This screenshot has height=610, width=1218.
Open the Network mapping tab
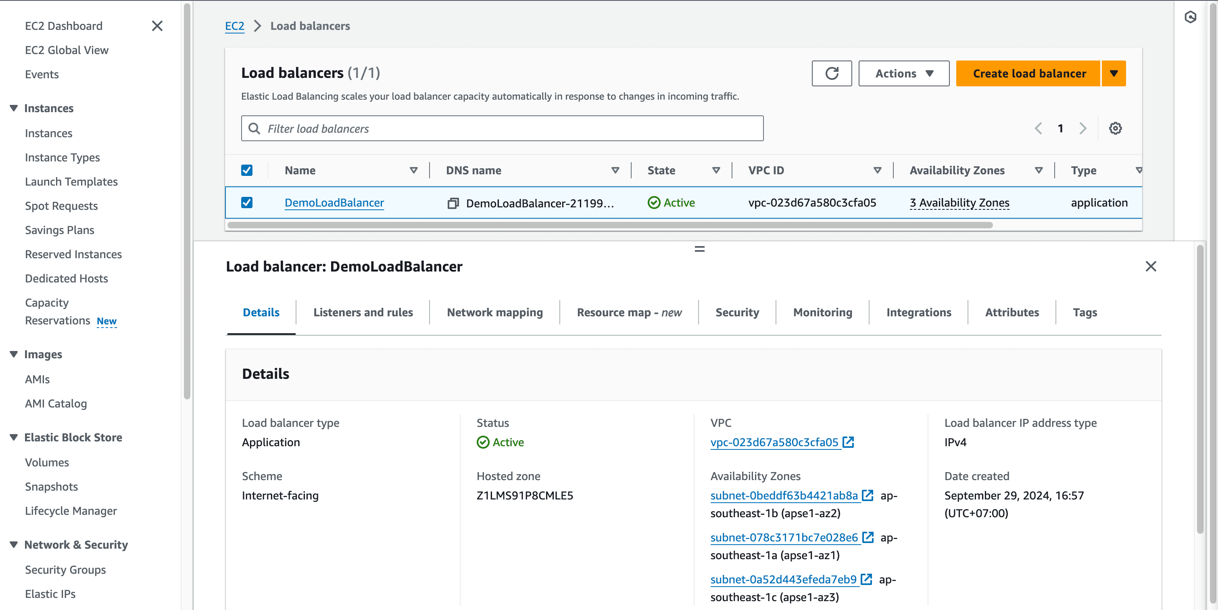pyautogui.click(x=494, y=312)
